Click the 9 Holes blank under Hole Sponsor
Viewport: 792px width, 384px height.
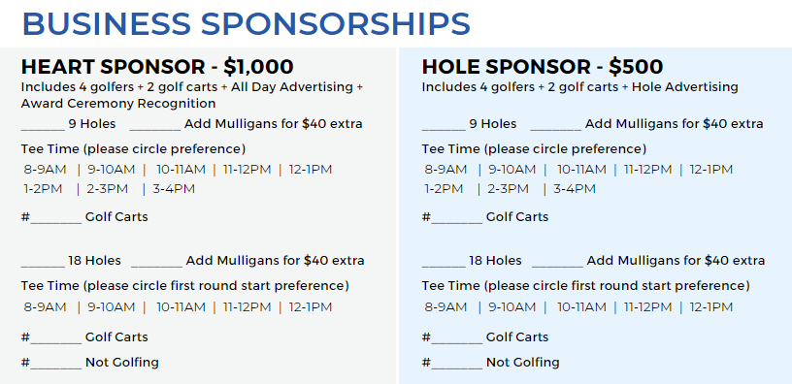[444, 128]
